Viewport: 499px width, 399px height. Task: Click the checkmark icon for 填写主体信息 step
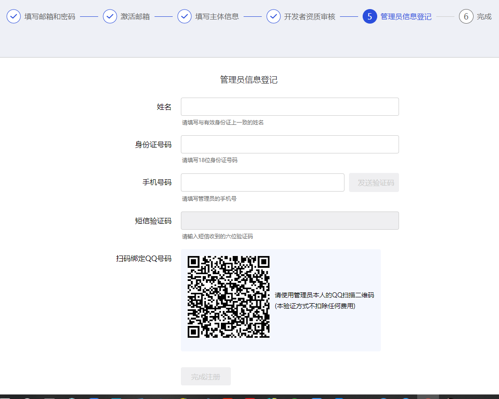pyautogui.click(x=185, y=16)
